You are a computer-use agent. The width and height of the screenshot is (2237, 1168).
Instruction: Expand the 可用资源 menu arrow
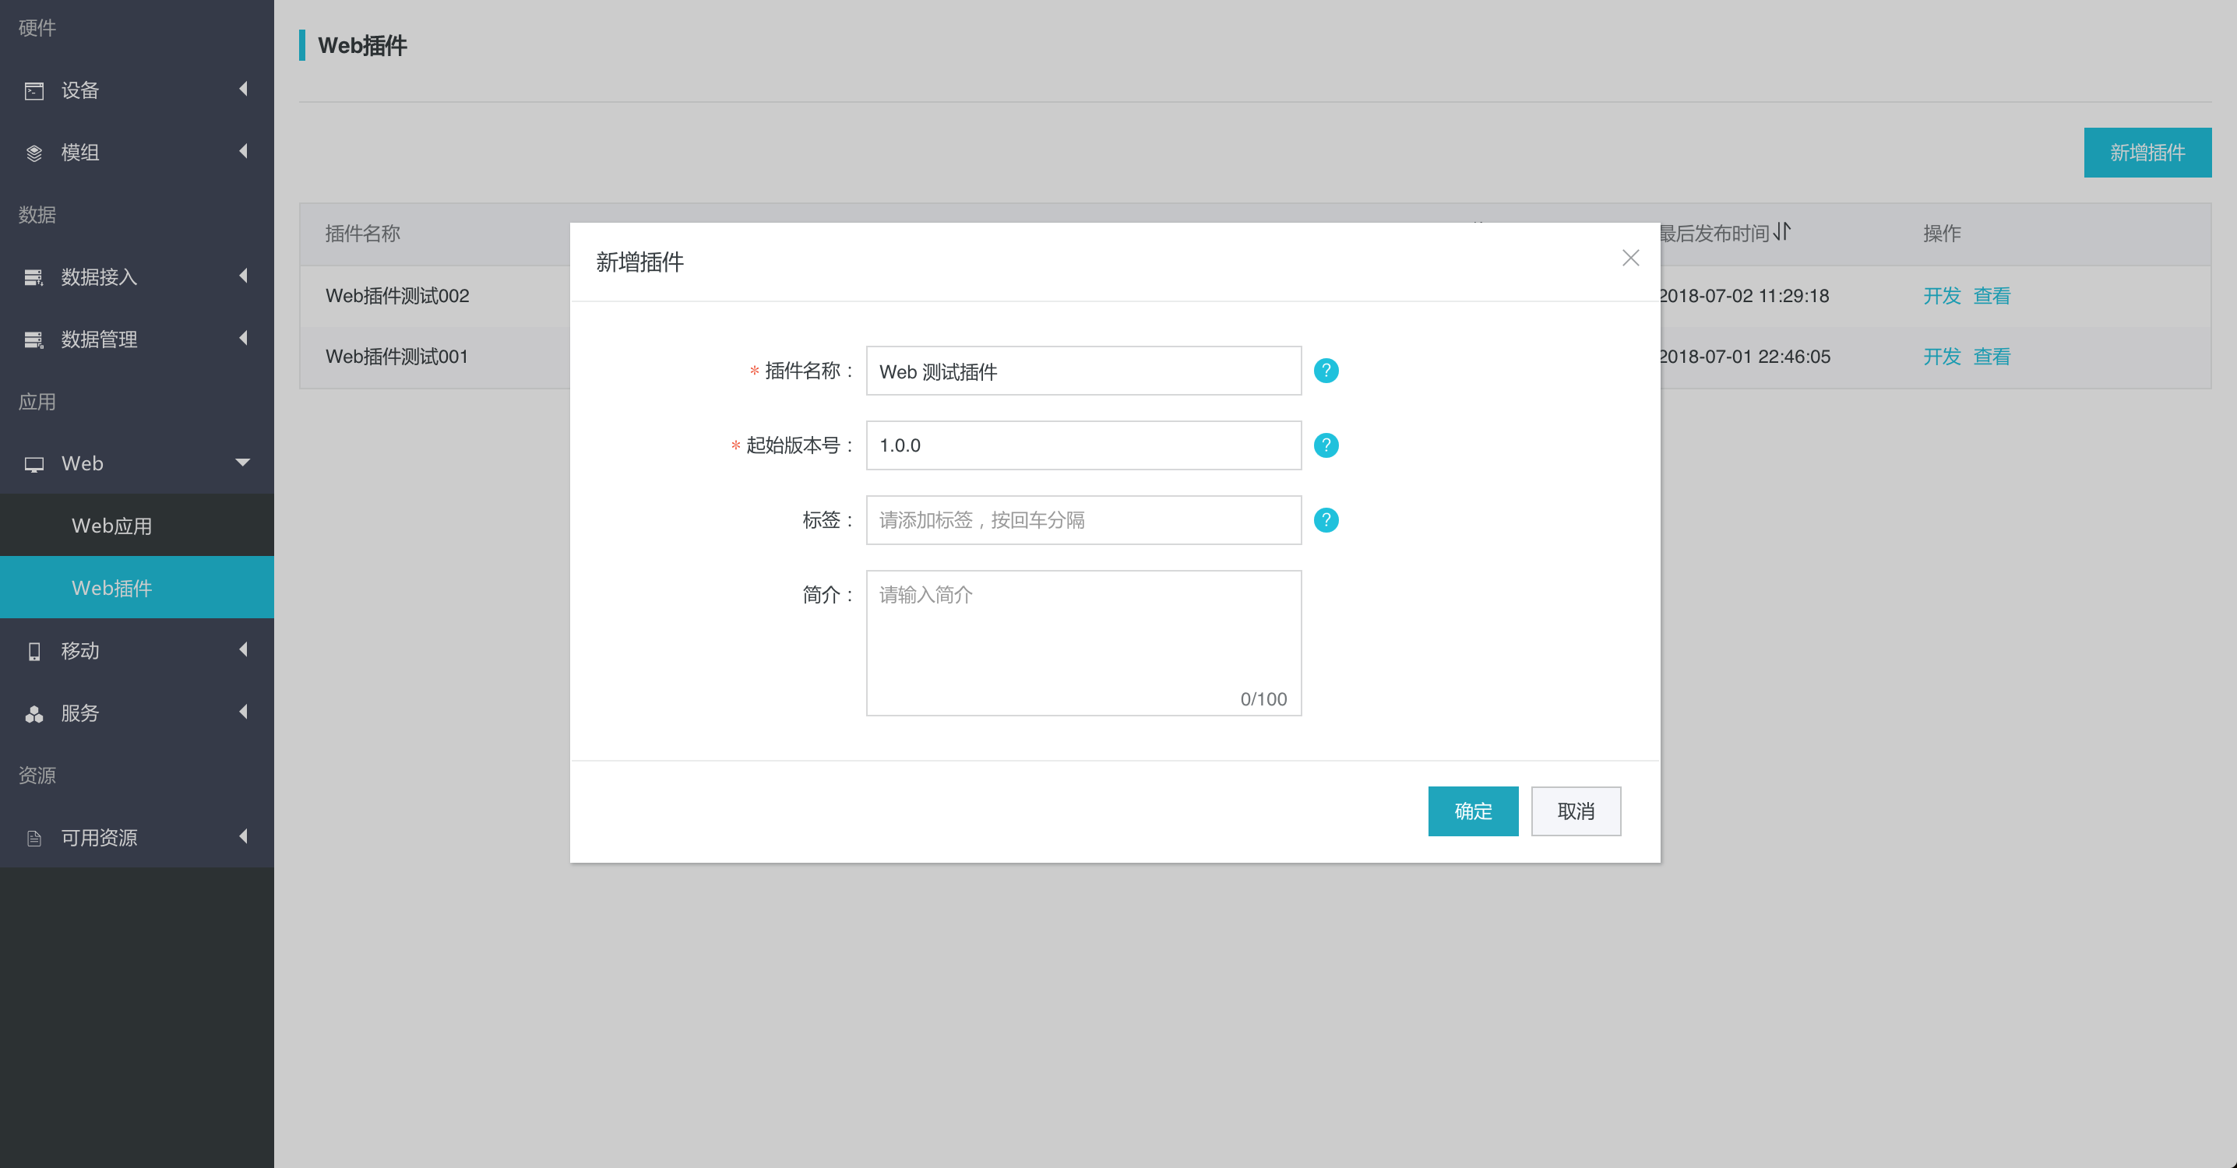click(x=243, y=836)
